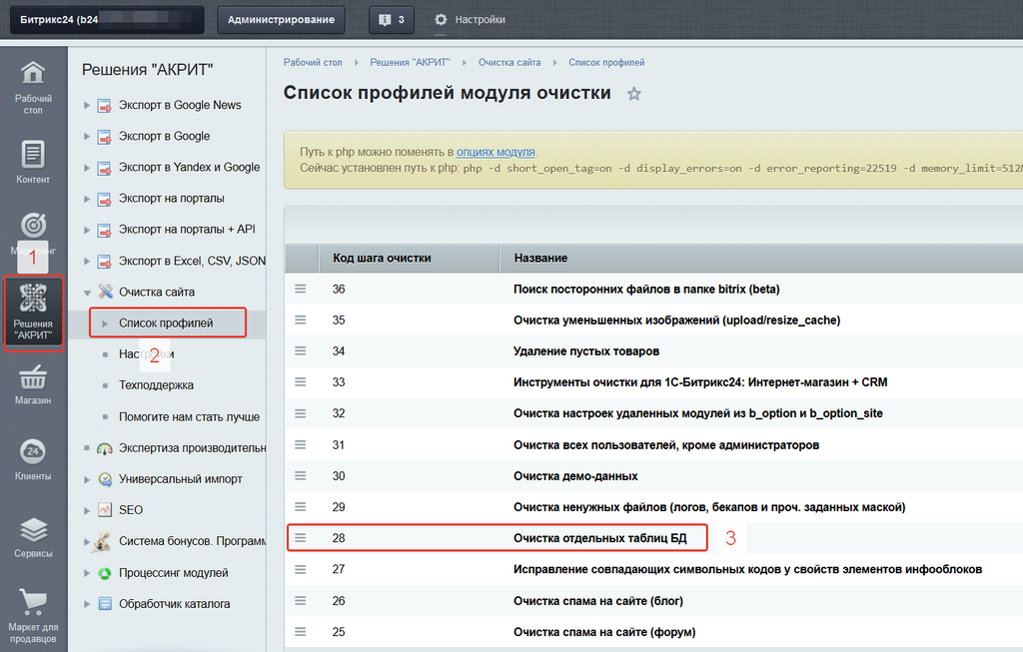Open the Маркет для продавцов section

tap(33, 616)
